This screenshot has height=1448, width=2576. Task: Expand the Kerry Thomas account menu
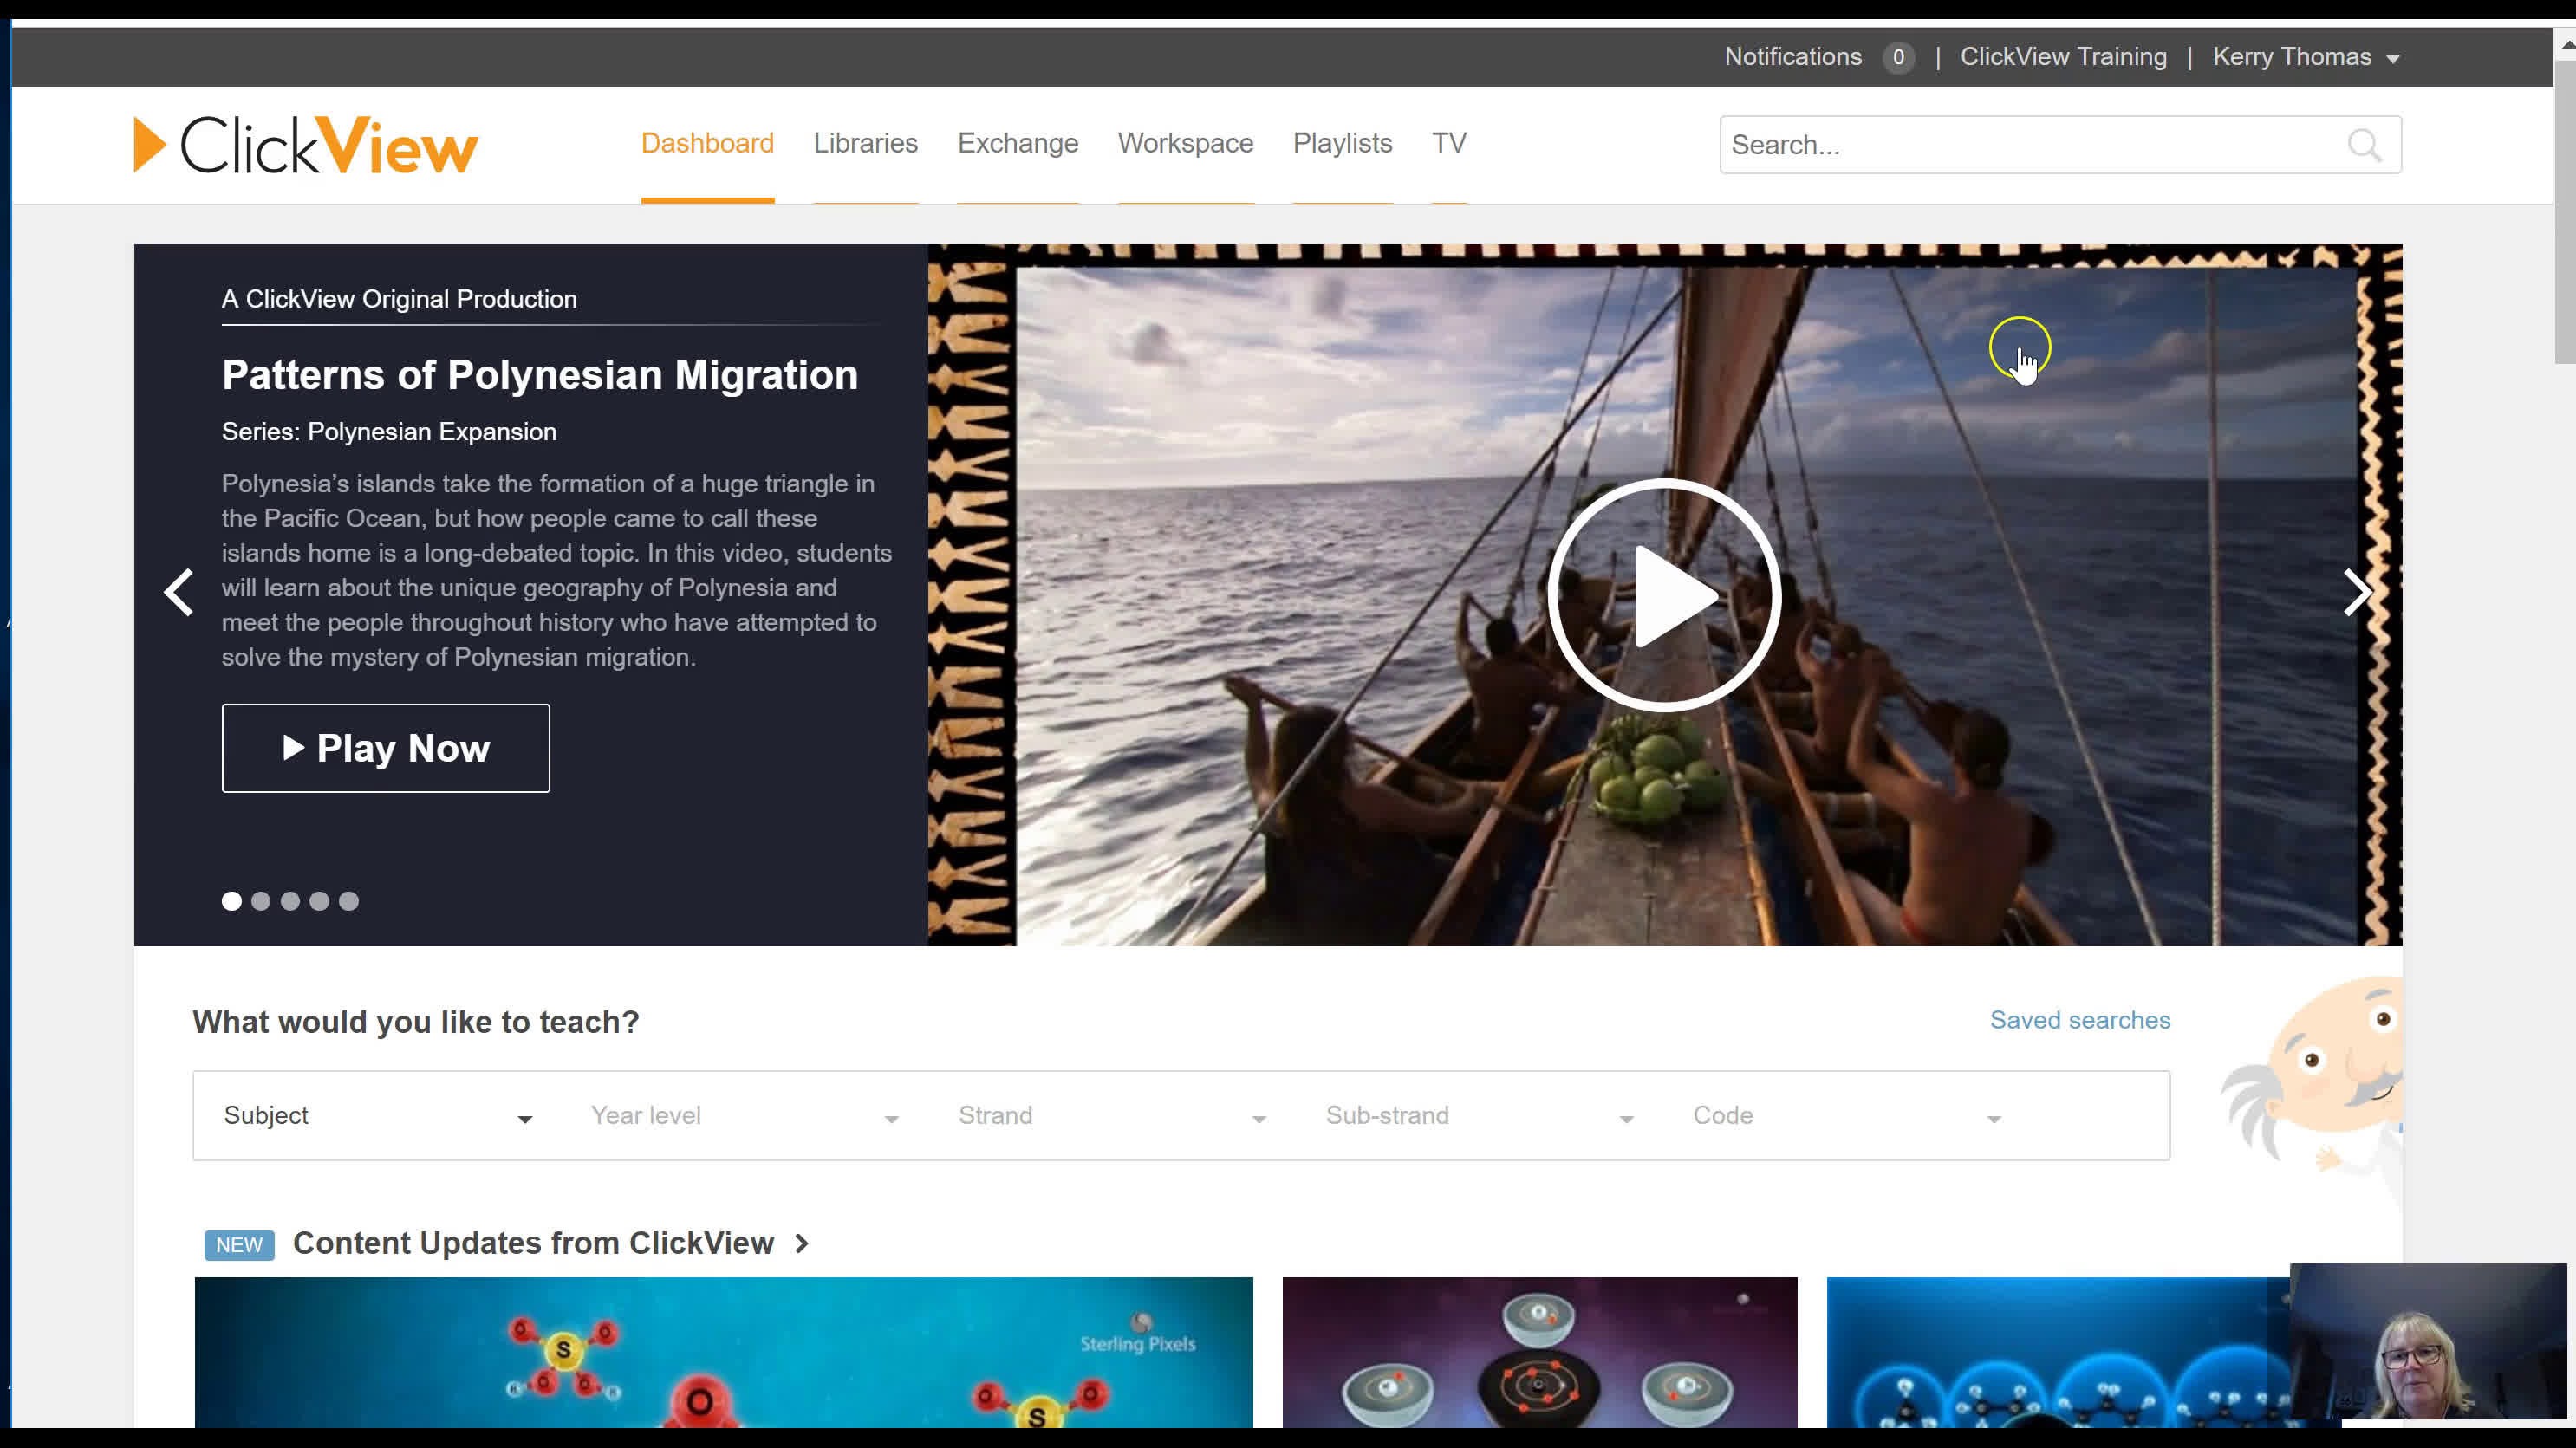pos(2306,57)
